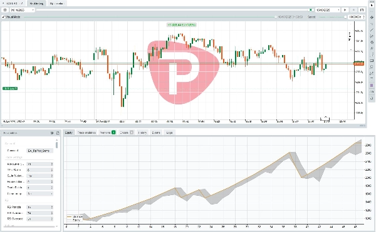Viewport: 376px width, 232px height.
Task: Open the dropdown showing 'No' in parameters
Action: [39, 193]
